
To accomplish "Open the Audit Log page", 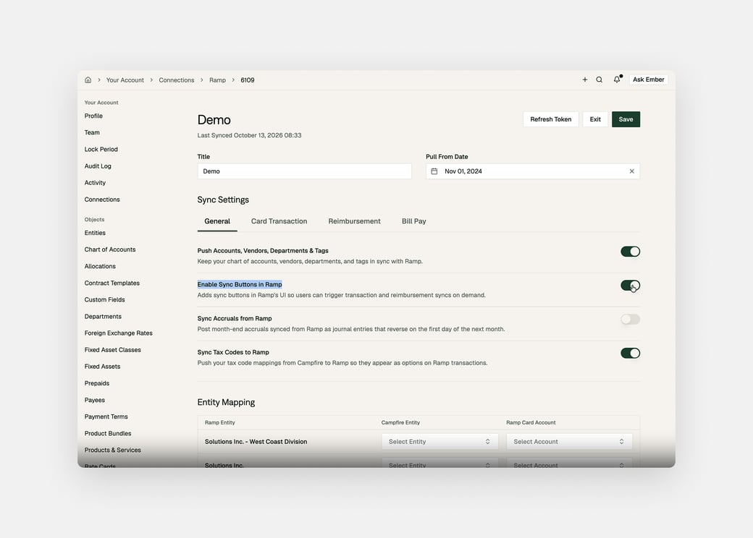I will coord(98,166).
